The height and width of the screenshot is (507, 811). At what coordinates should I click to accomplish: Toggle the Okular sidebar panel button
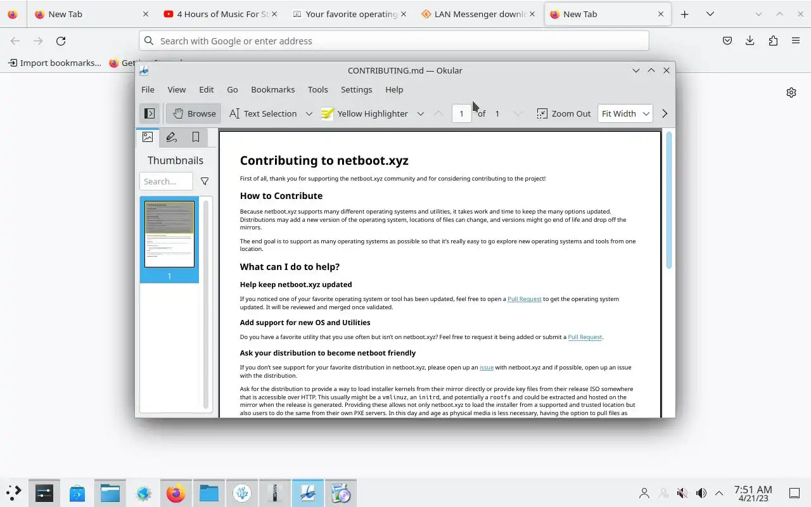[x=150, y=113]
